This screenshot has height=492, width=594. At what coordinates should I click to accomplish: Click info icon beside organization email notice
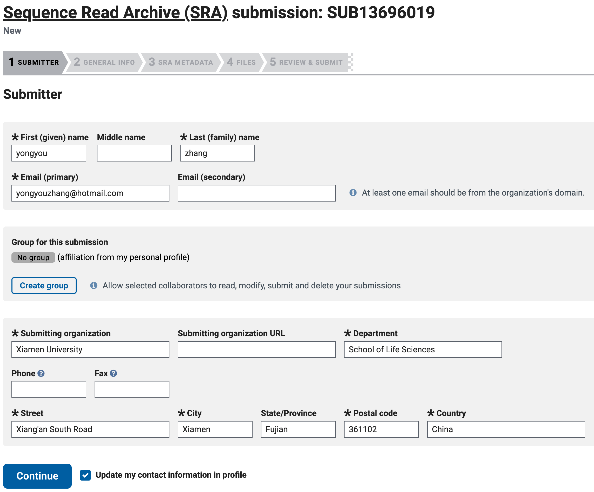(353, 193)
